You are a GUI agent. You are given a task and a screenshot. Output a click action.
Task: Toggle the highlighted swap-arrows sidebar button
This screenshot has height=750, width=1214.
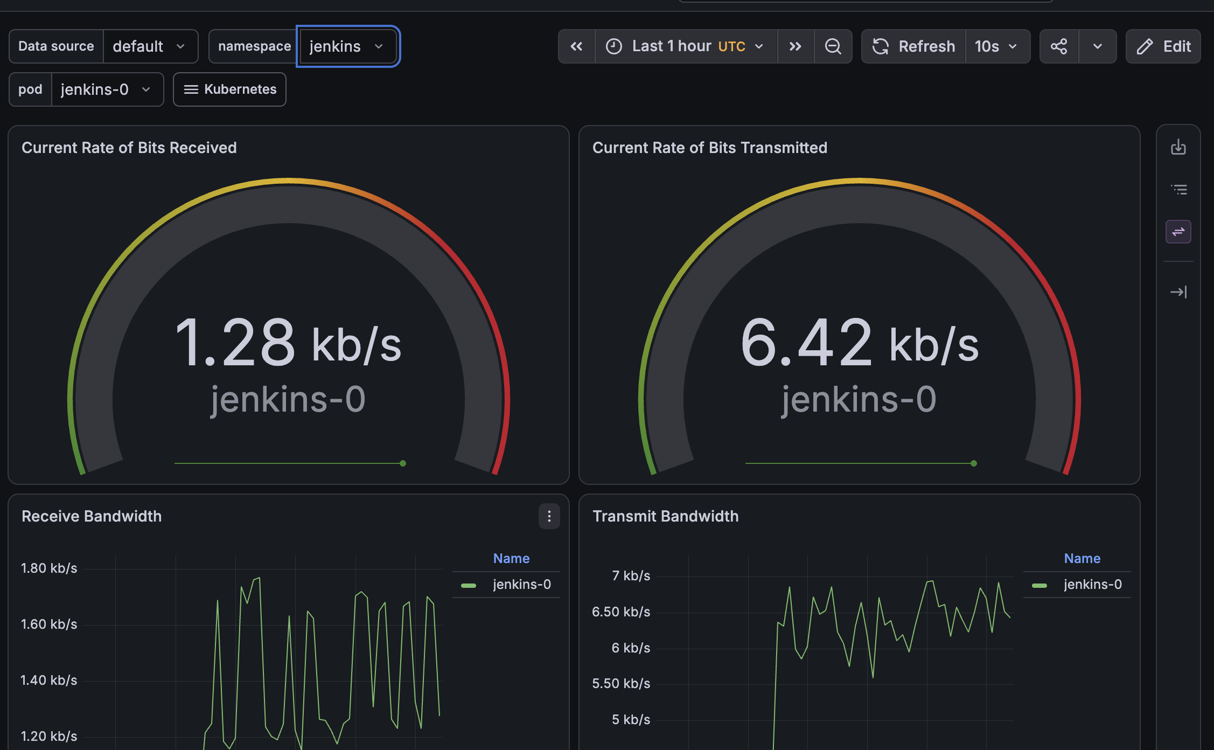1178,232
